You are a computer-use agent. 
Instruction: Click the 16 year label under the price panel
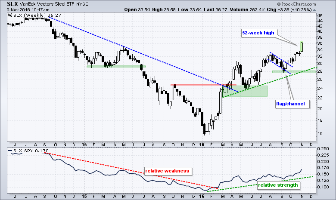click(202, 145)
